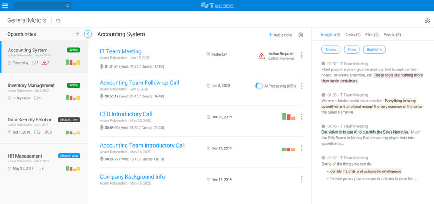Click CFO Introductory Call sentiment bars

click(288, 116)
